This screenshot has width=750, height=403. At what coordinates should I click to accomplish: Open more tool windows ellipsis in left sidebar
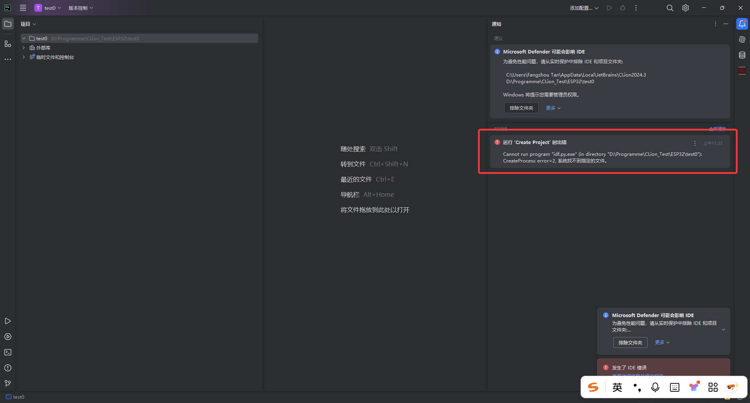(8, 59)
